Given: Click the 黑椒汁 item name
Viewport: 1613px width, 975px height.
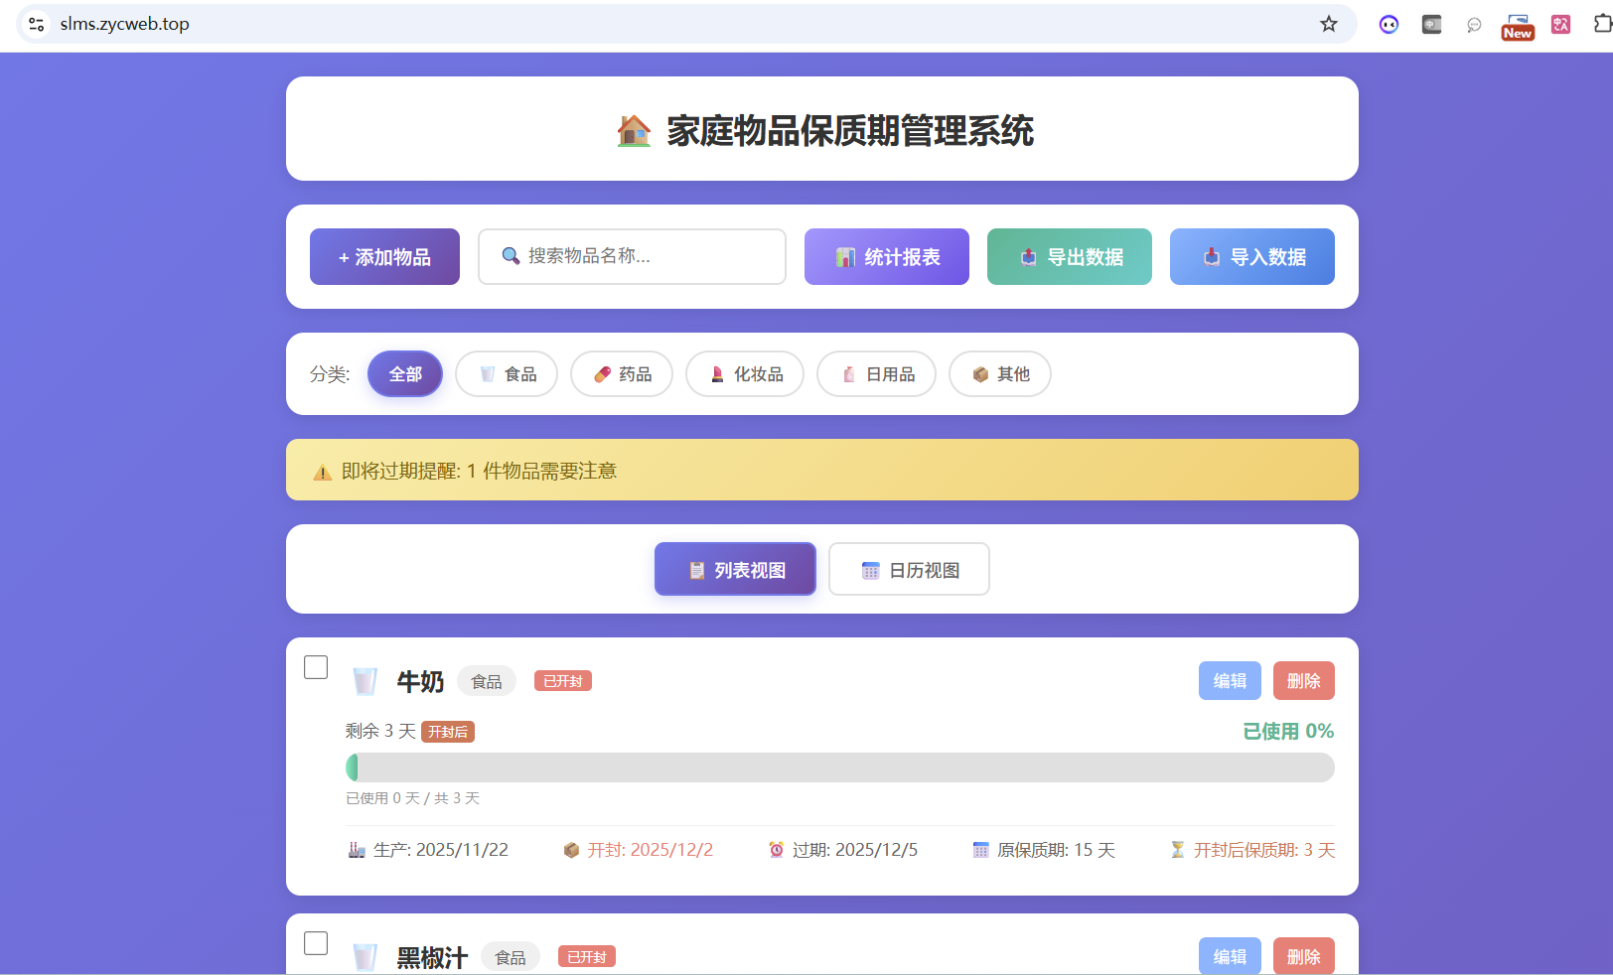Looking at the screenshot, I should click(432, 958).
